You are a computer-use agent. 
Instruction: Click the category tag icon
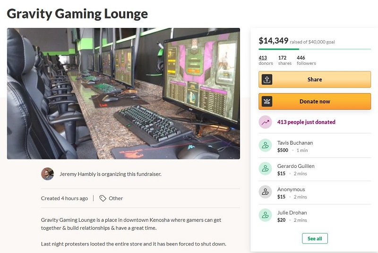coord(103,198)
